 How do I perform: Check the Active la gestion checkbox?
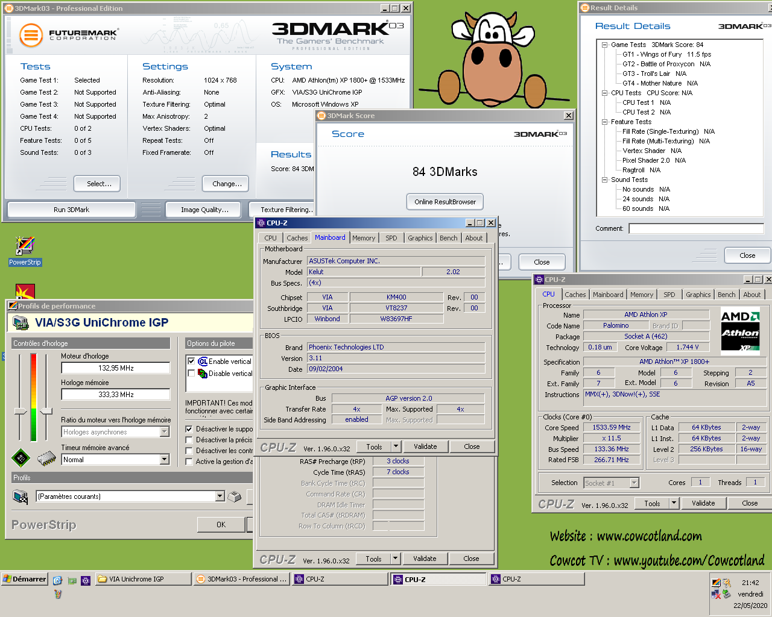[189, 462]
